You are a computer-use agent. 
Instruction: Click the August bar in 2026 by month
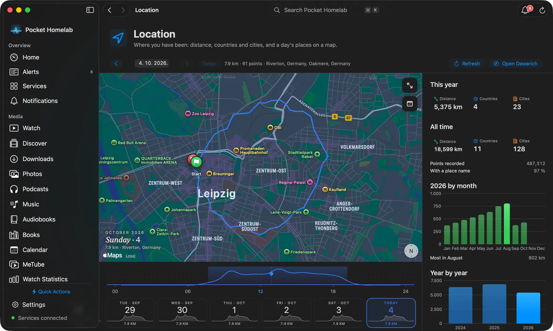(507, 224)
